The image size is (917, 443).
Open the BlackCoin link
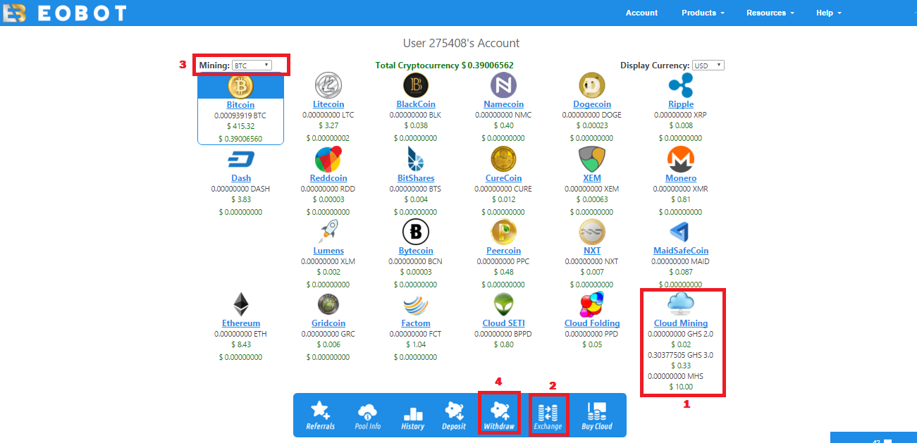[x=416, y=104]
